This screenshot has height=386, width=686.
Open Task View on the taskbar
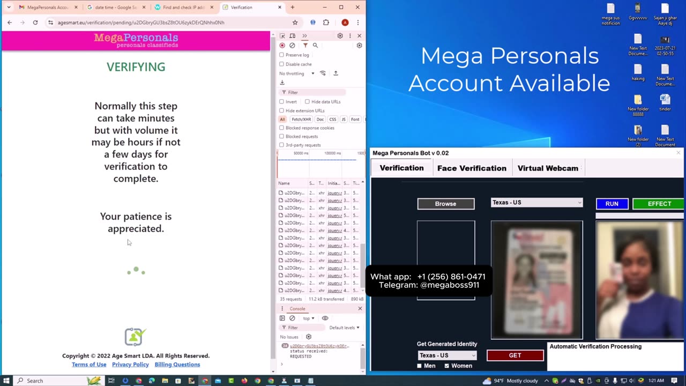coord(111,381)
